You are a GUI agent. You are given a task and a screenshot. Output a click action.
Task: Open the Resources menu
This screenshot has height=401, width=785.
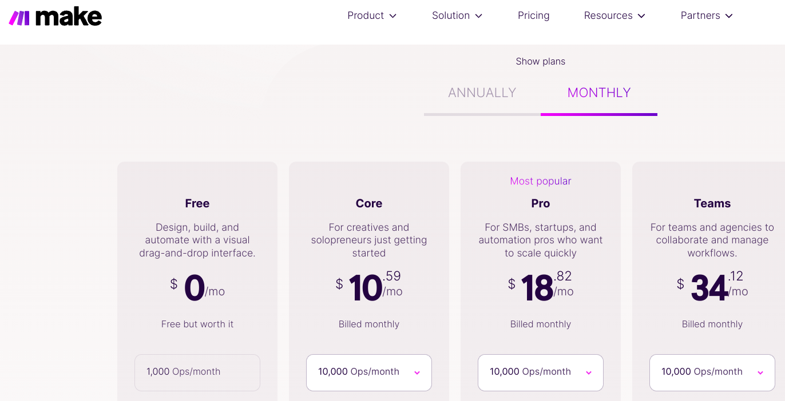614,15
